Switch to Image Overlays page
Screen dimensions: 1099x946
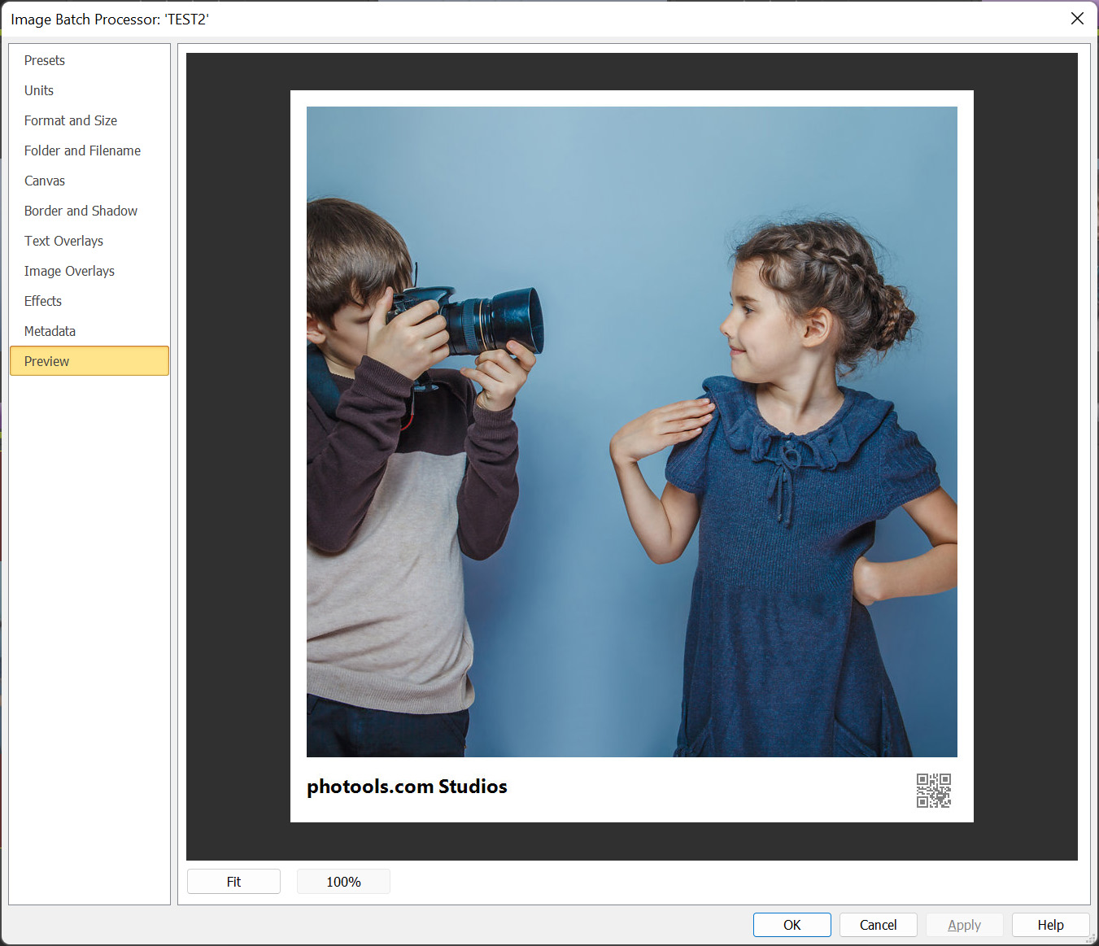coord(69,271)
